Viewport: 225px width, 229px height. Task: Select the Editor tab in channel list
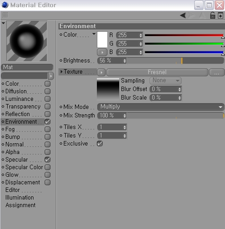click(12, 190)
